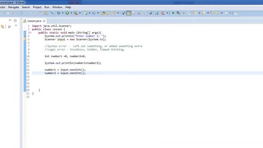Expand the New Java Class dropdown arrow

98,13
